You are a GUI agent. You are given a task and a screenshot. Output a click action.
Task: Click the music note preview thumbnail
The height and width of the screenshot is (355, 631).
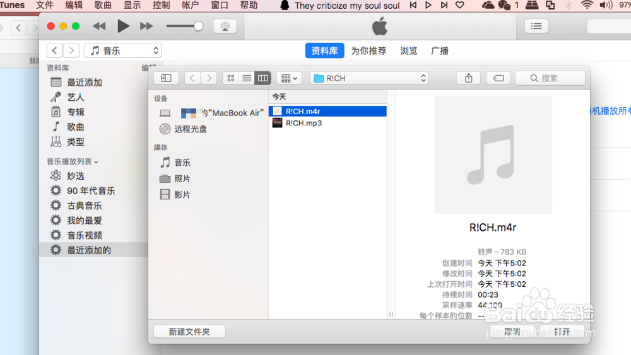point(493,154)
